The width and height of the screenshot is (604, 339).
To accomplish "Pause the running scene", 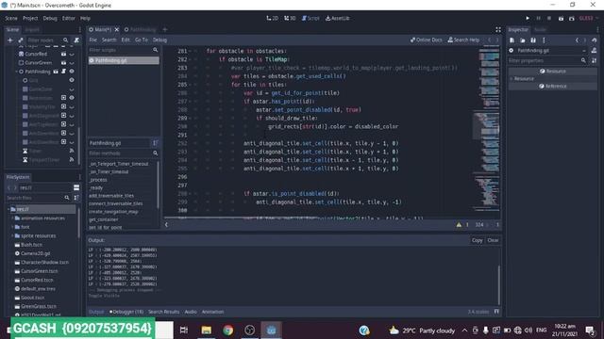I will [x=539, y=18].
